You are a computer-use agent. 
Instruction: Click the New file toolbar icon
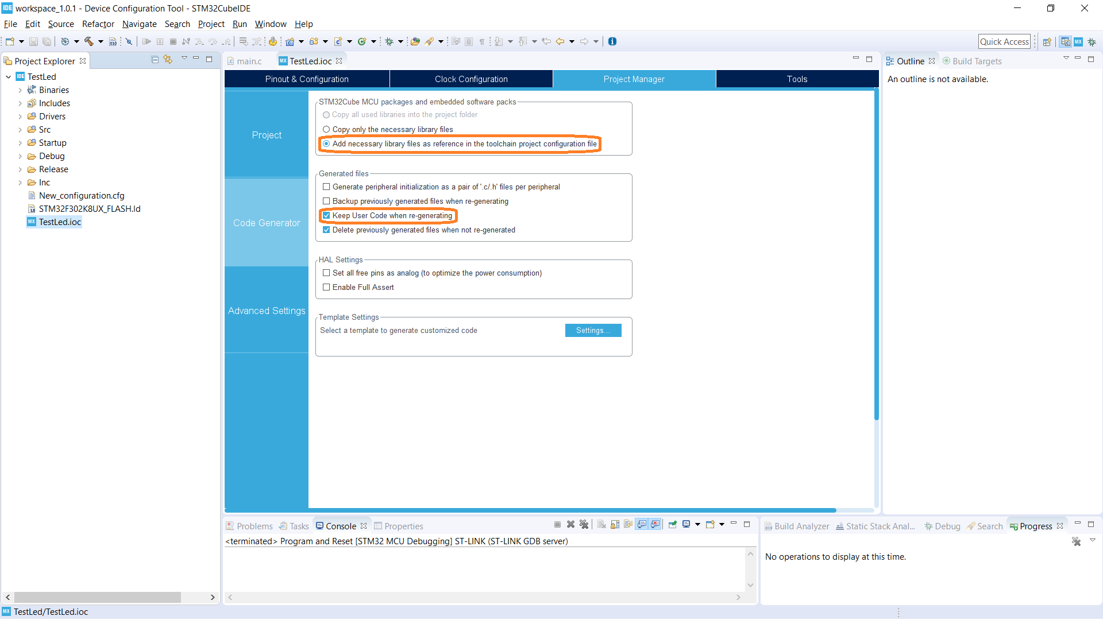click(x=10, y=41)
